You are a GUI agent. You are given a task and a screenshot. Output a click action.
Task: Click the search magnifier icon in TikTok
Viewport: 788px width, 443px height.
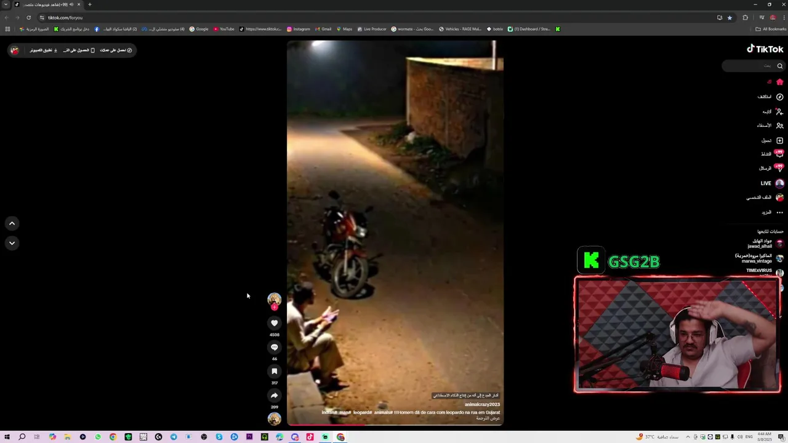pos(779,66)
